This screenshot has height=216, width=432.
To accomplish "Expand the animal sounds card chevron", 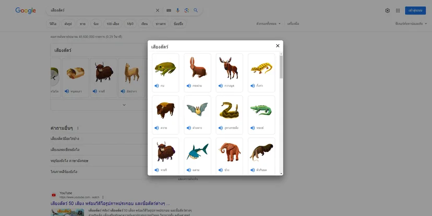I will (124, 105).
